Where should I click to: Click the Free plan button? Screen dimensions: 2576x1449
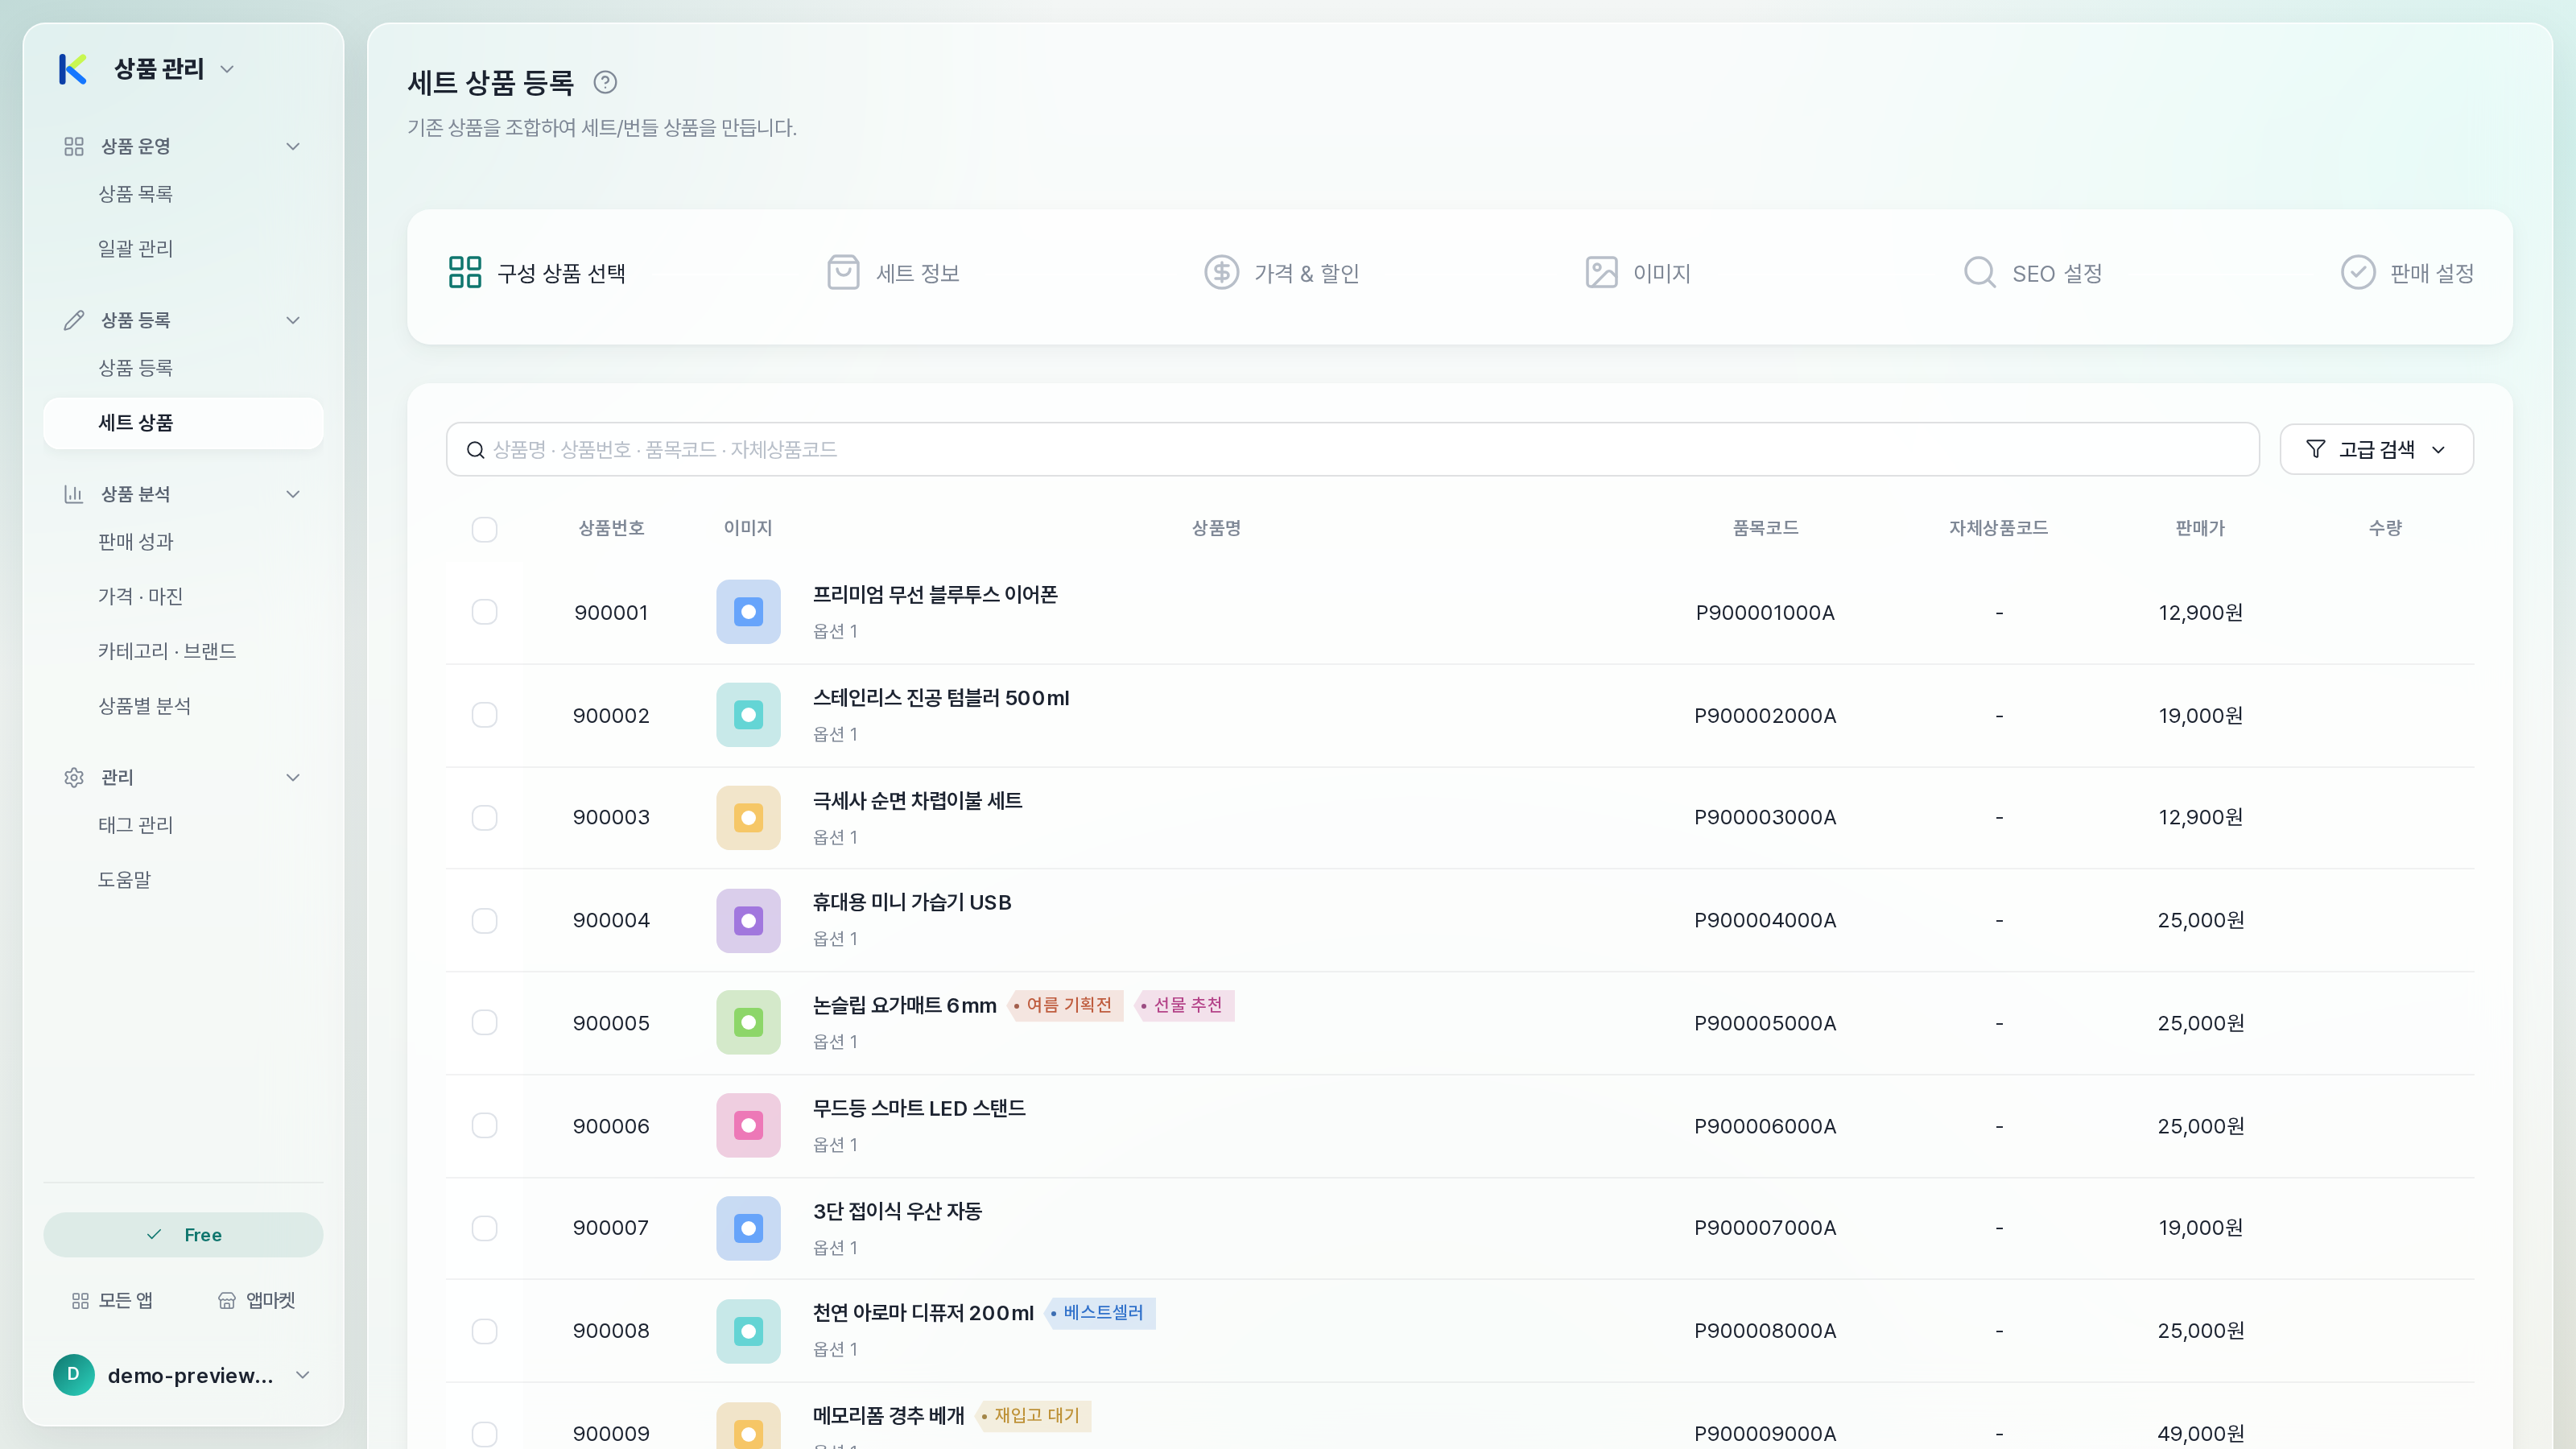[x=183, y=1235]
